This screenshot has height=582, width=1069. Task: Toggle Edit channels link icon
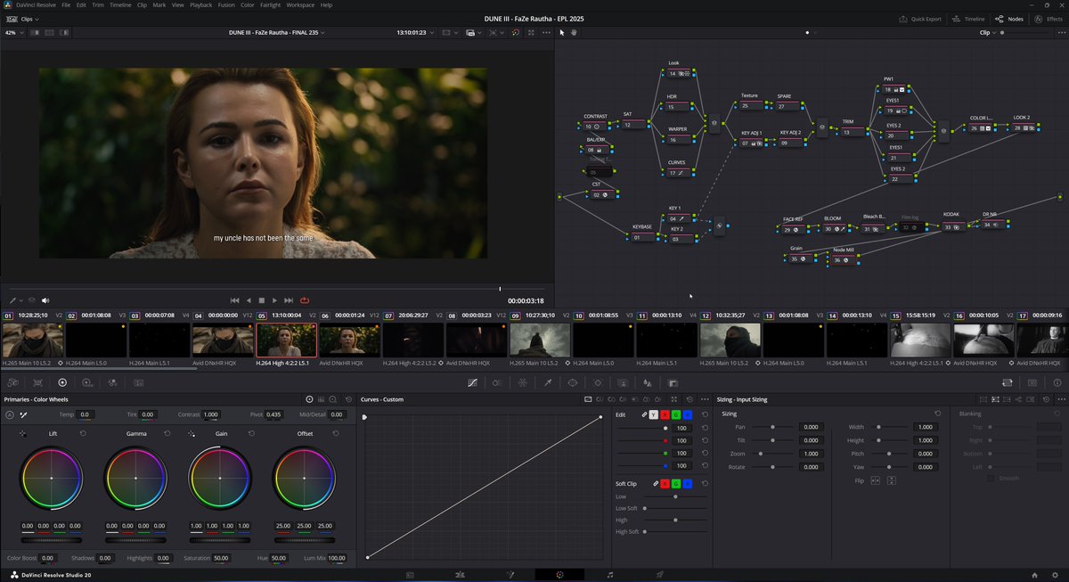click(644, 414)
